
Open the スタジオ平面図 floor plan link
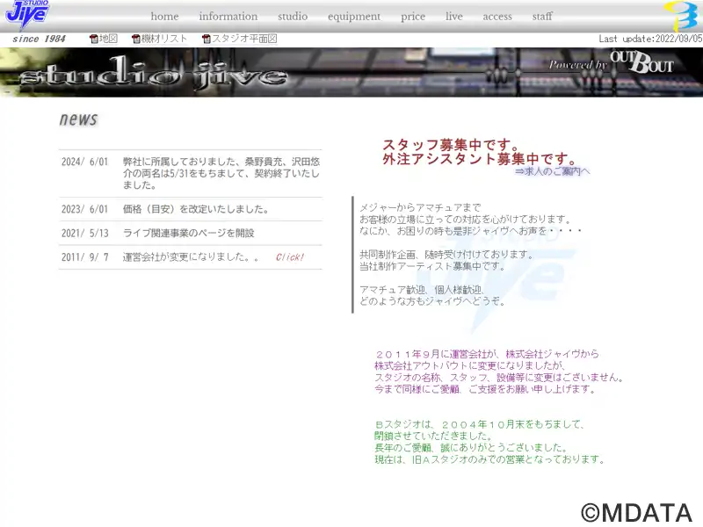[244, 39]
